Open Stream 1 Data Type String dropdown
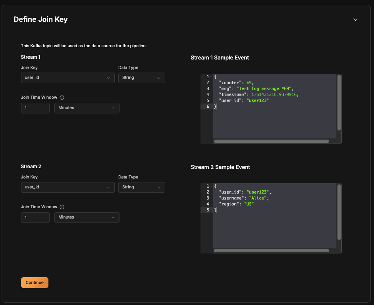 point(141,78)
